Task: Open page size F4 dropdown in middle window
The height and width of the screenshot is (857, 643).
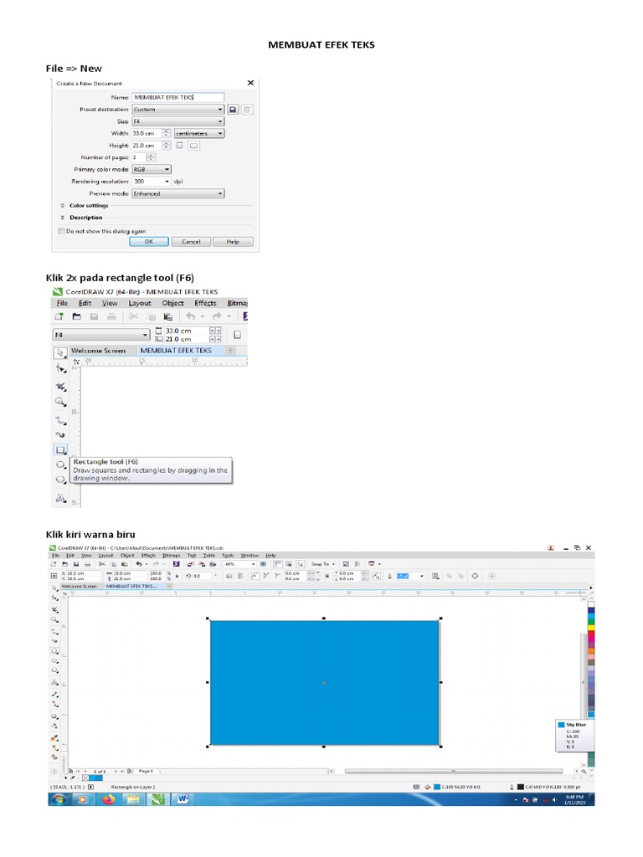Action: click(101, 335)
